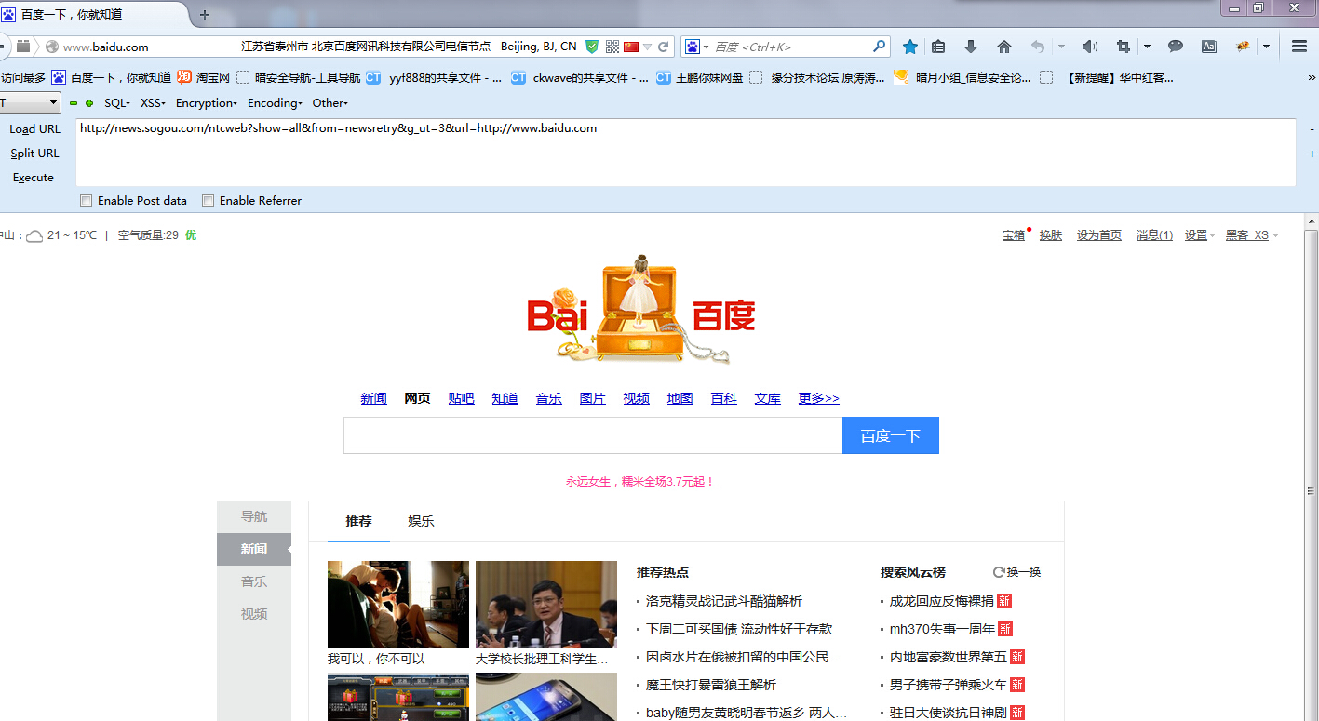Toggle the sound speaker icon in toolbar
1319x721 pixels.
click(1089, 47)
